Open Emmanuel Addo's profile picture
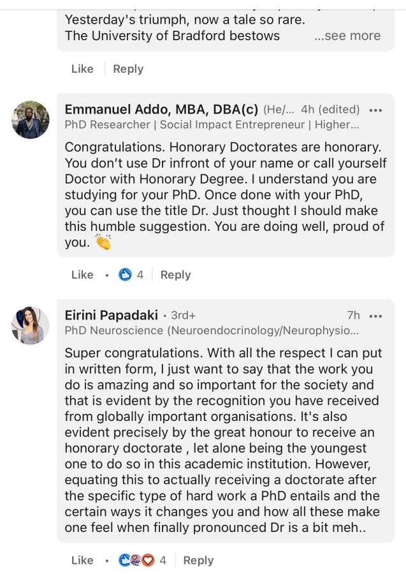Image resolution: width=406 pixels, height=574 pixels. (31, 120)
